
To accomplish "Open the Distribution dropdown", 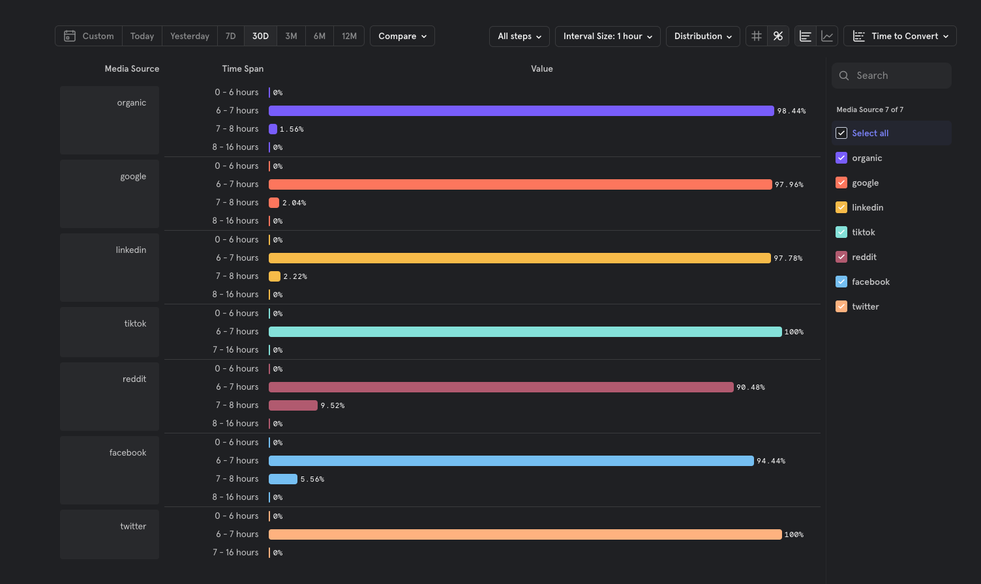I will tap(702, 36).
